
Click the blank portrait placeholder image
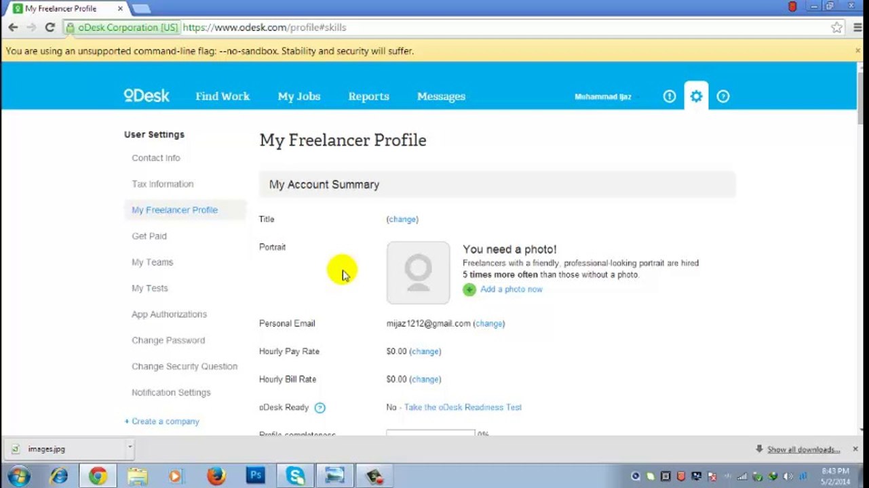pyautogui.click(x=418, y=272)
